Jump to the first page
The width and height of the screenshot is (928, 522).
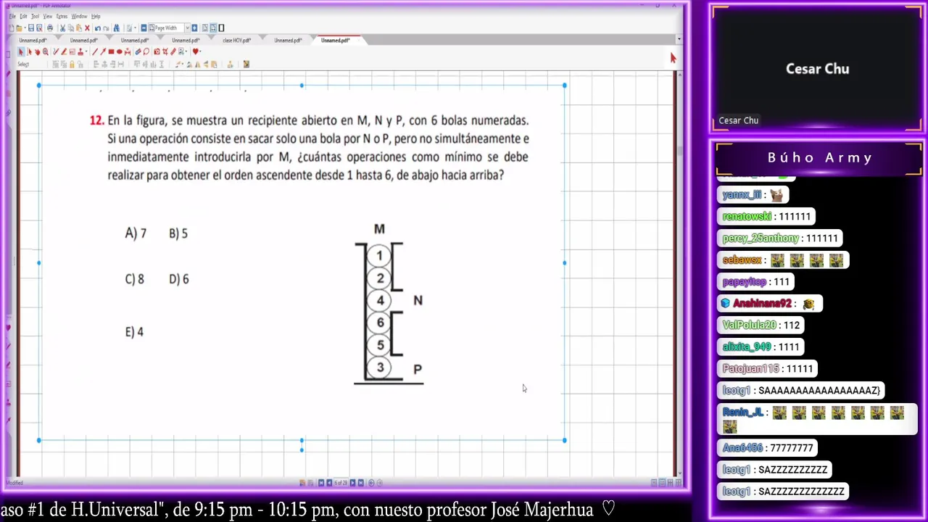321,483
